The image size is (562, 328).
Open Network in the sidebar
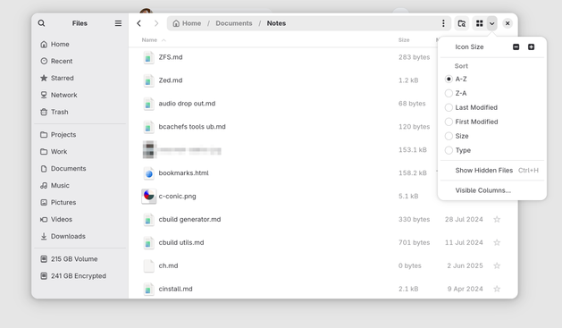[80, 95]
